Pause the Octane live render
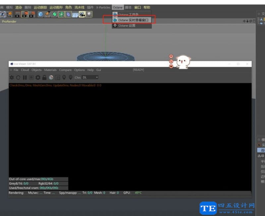 click(24, 78)
